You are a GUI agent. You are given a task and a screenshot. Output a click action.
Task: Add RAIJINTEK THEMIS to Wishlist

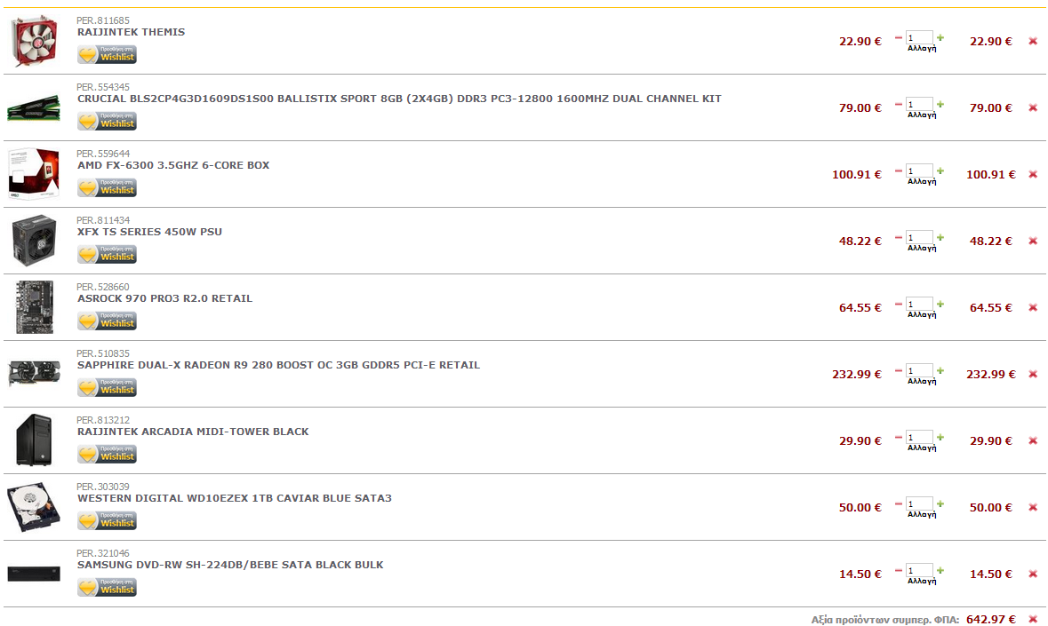pyautogui.click(x=107, y=55)
